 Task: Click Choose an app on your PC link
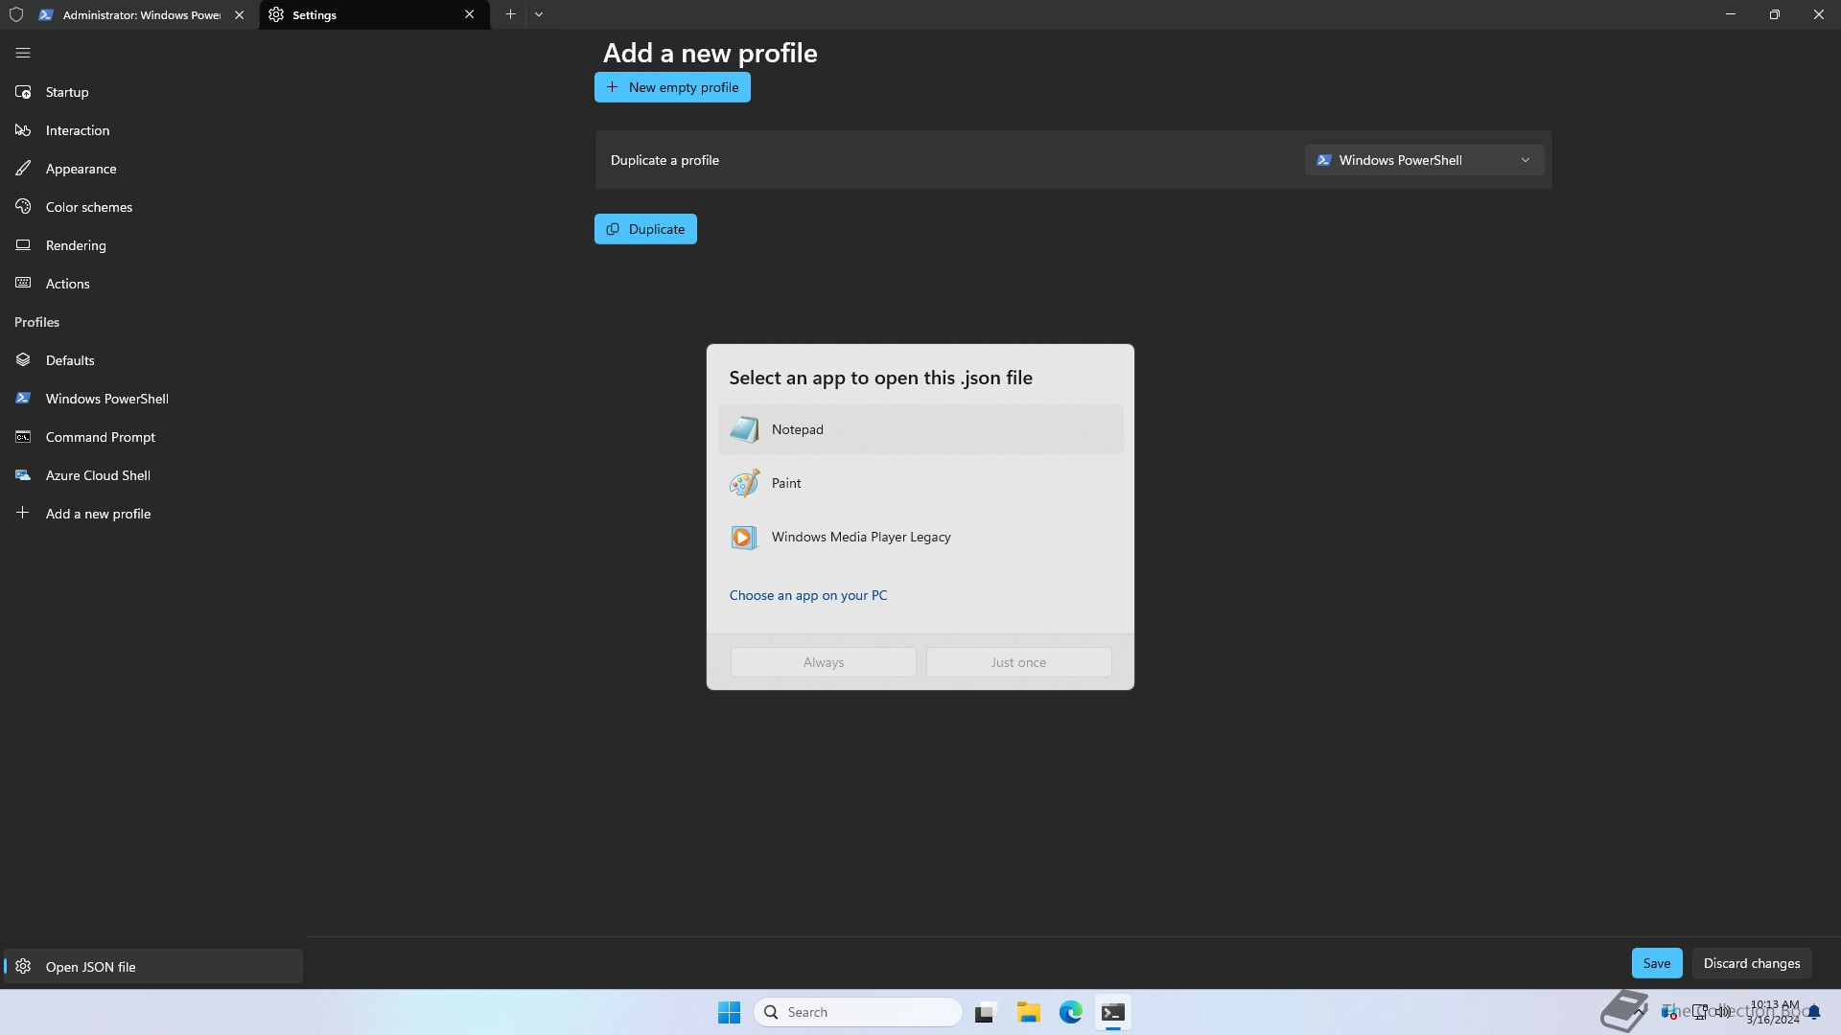tap(808, 595)
